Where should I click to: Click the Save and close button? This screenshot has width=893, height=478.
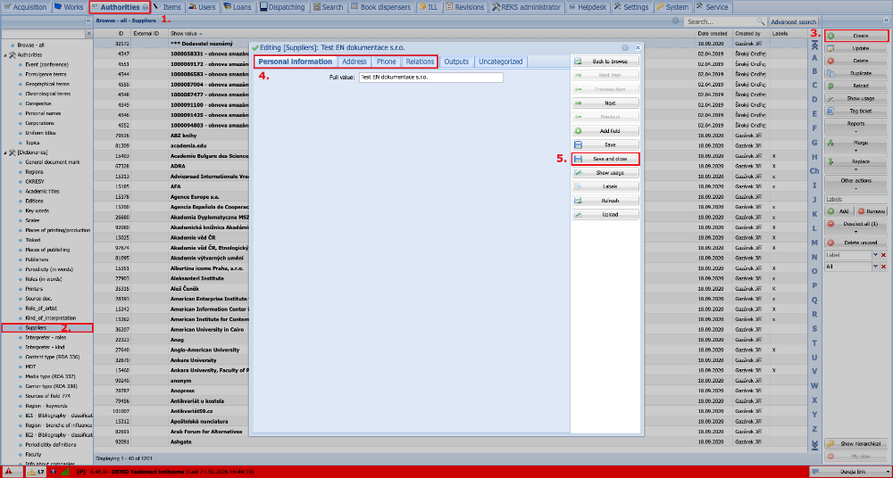point(605,159)
